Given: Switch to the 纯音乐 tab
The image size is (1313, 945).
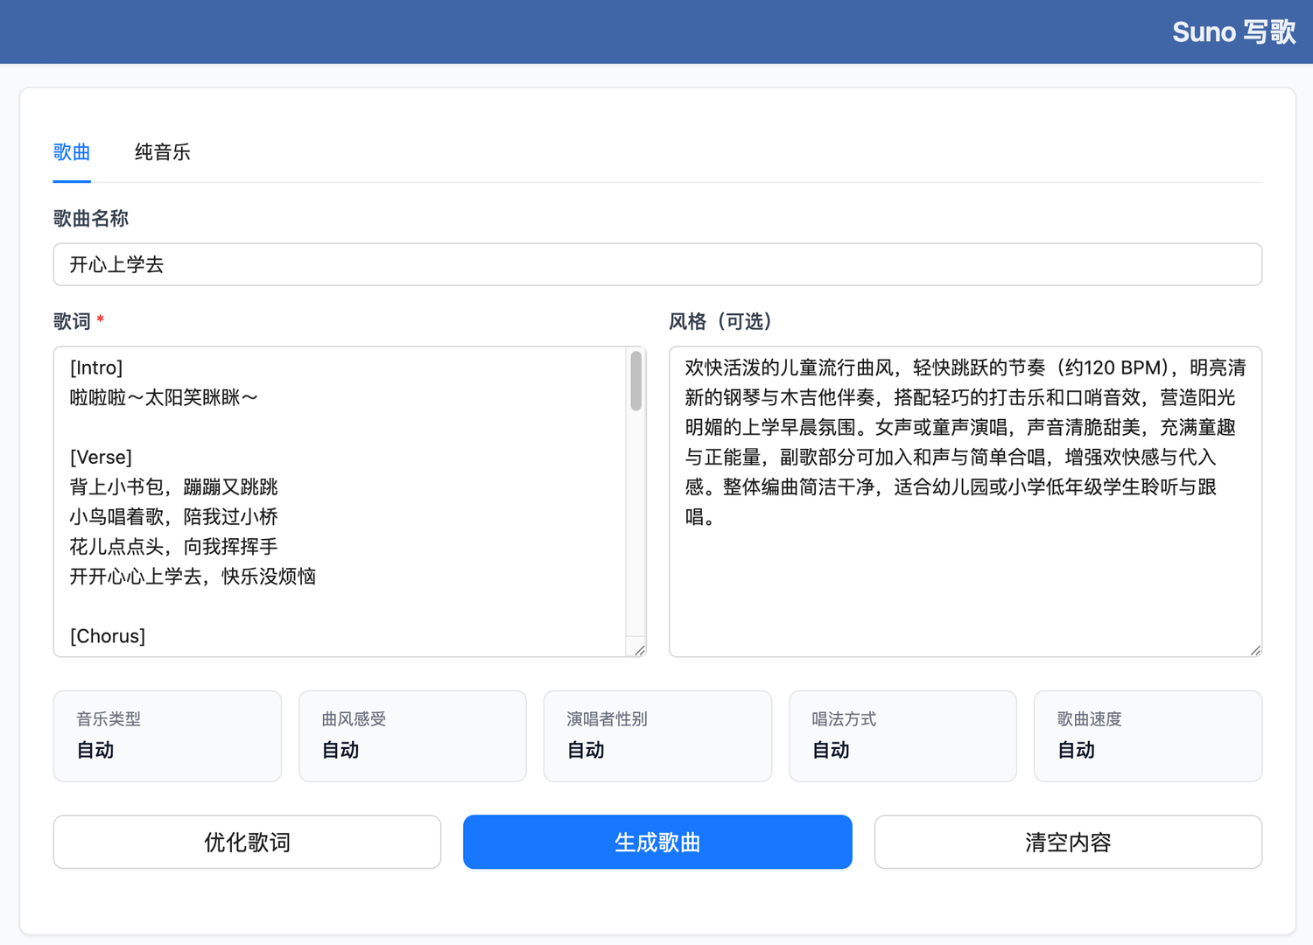Looking at the screenshot, I should pos(162,152).
